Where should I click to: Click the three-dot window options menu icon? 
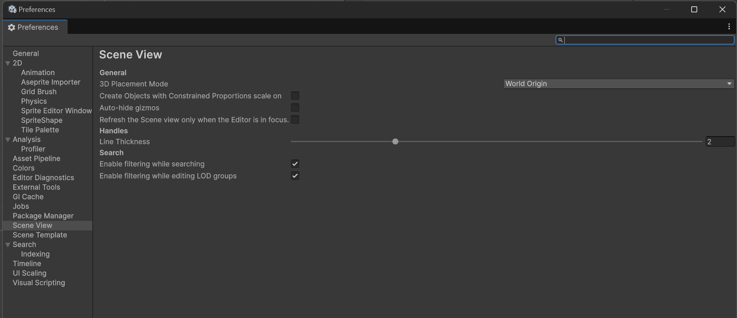tap(729, 27)
